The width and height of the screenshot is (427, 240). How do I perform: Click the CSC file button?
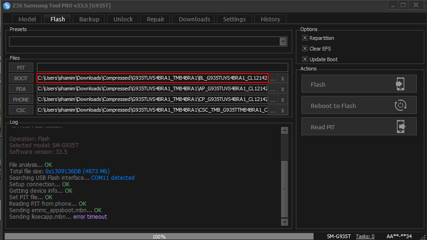(x=21, y=110)
